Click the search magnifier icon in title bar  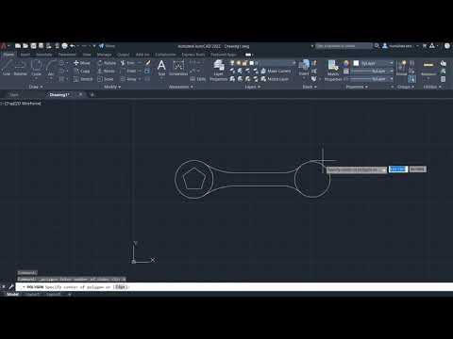click(x=377, y=46)
